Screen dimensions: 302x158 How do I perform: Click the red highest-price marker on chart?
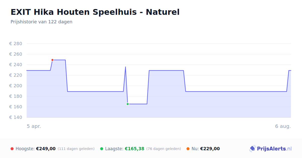coord(52,60)
